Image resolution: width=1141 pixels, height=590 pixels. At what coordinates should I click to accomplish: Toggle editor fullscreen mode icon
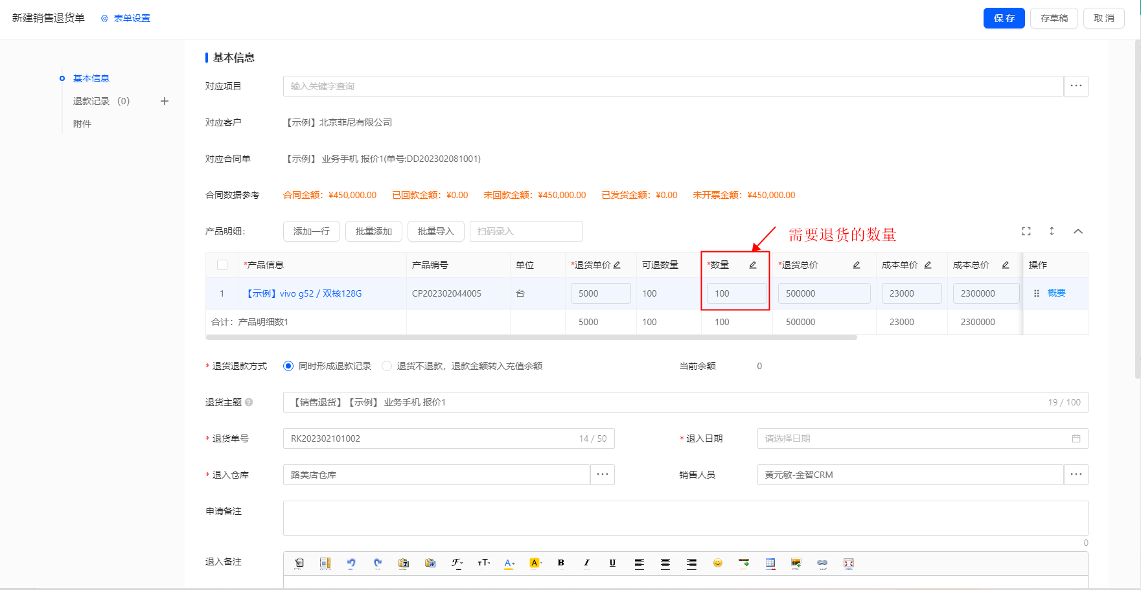click(x=849, y=563)
